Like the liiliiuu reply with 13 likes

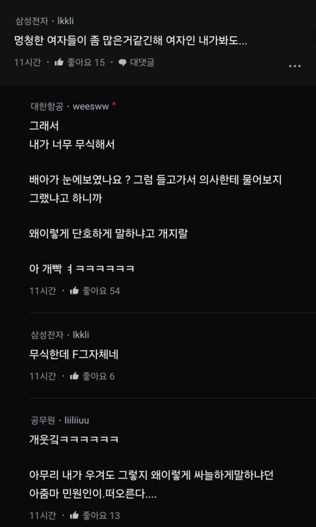click(x=74, y=515)
